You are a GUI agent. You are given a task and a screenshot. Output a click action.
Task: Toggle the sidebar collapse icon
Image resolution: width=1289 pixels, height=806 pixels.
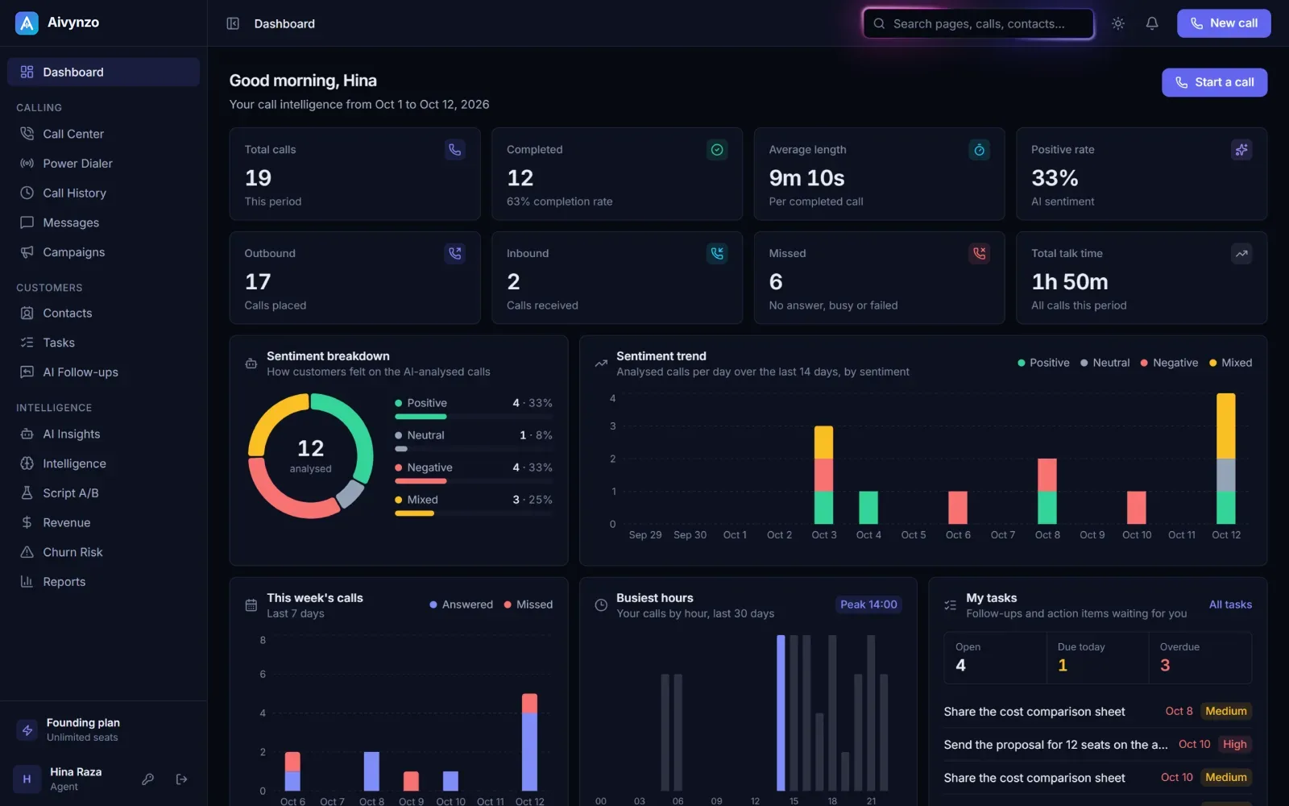tap(233, 23)
